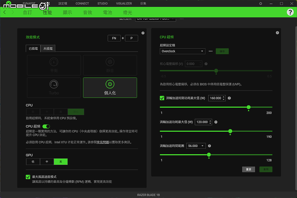Open the CONNECT menu
The width and height of the screenshot is (297, 198).
pos(82,4)
